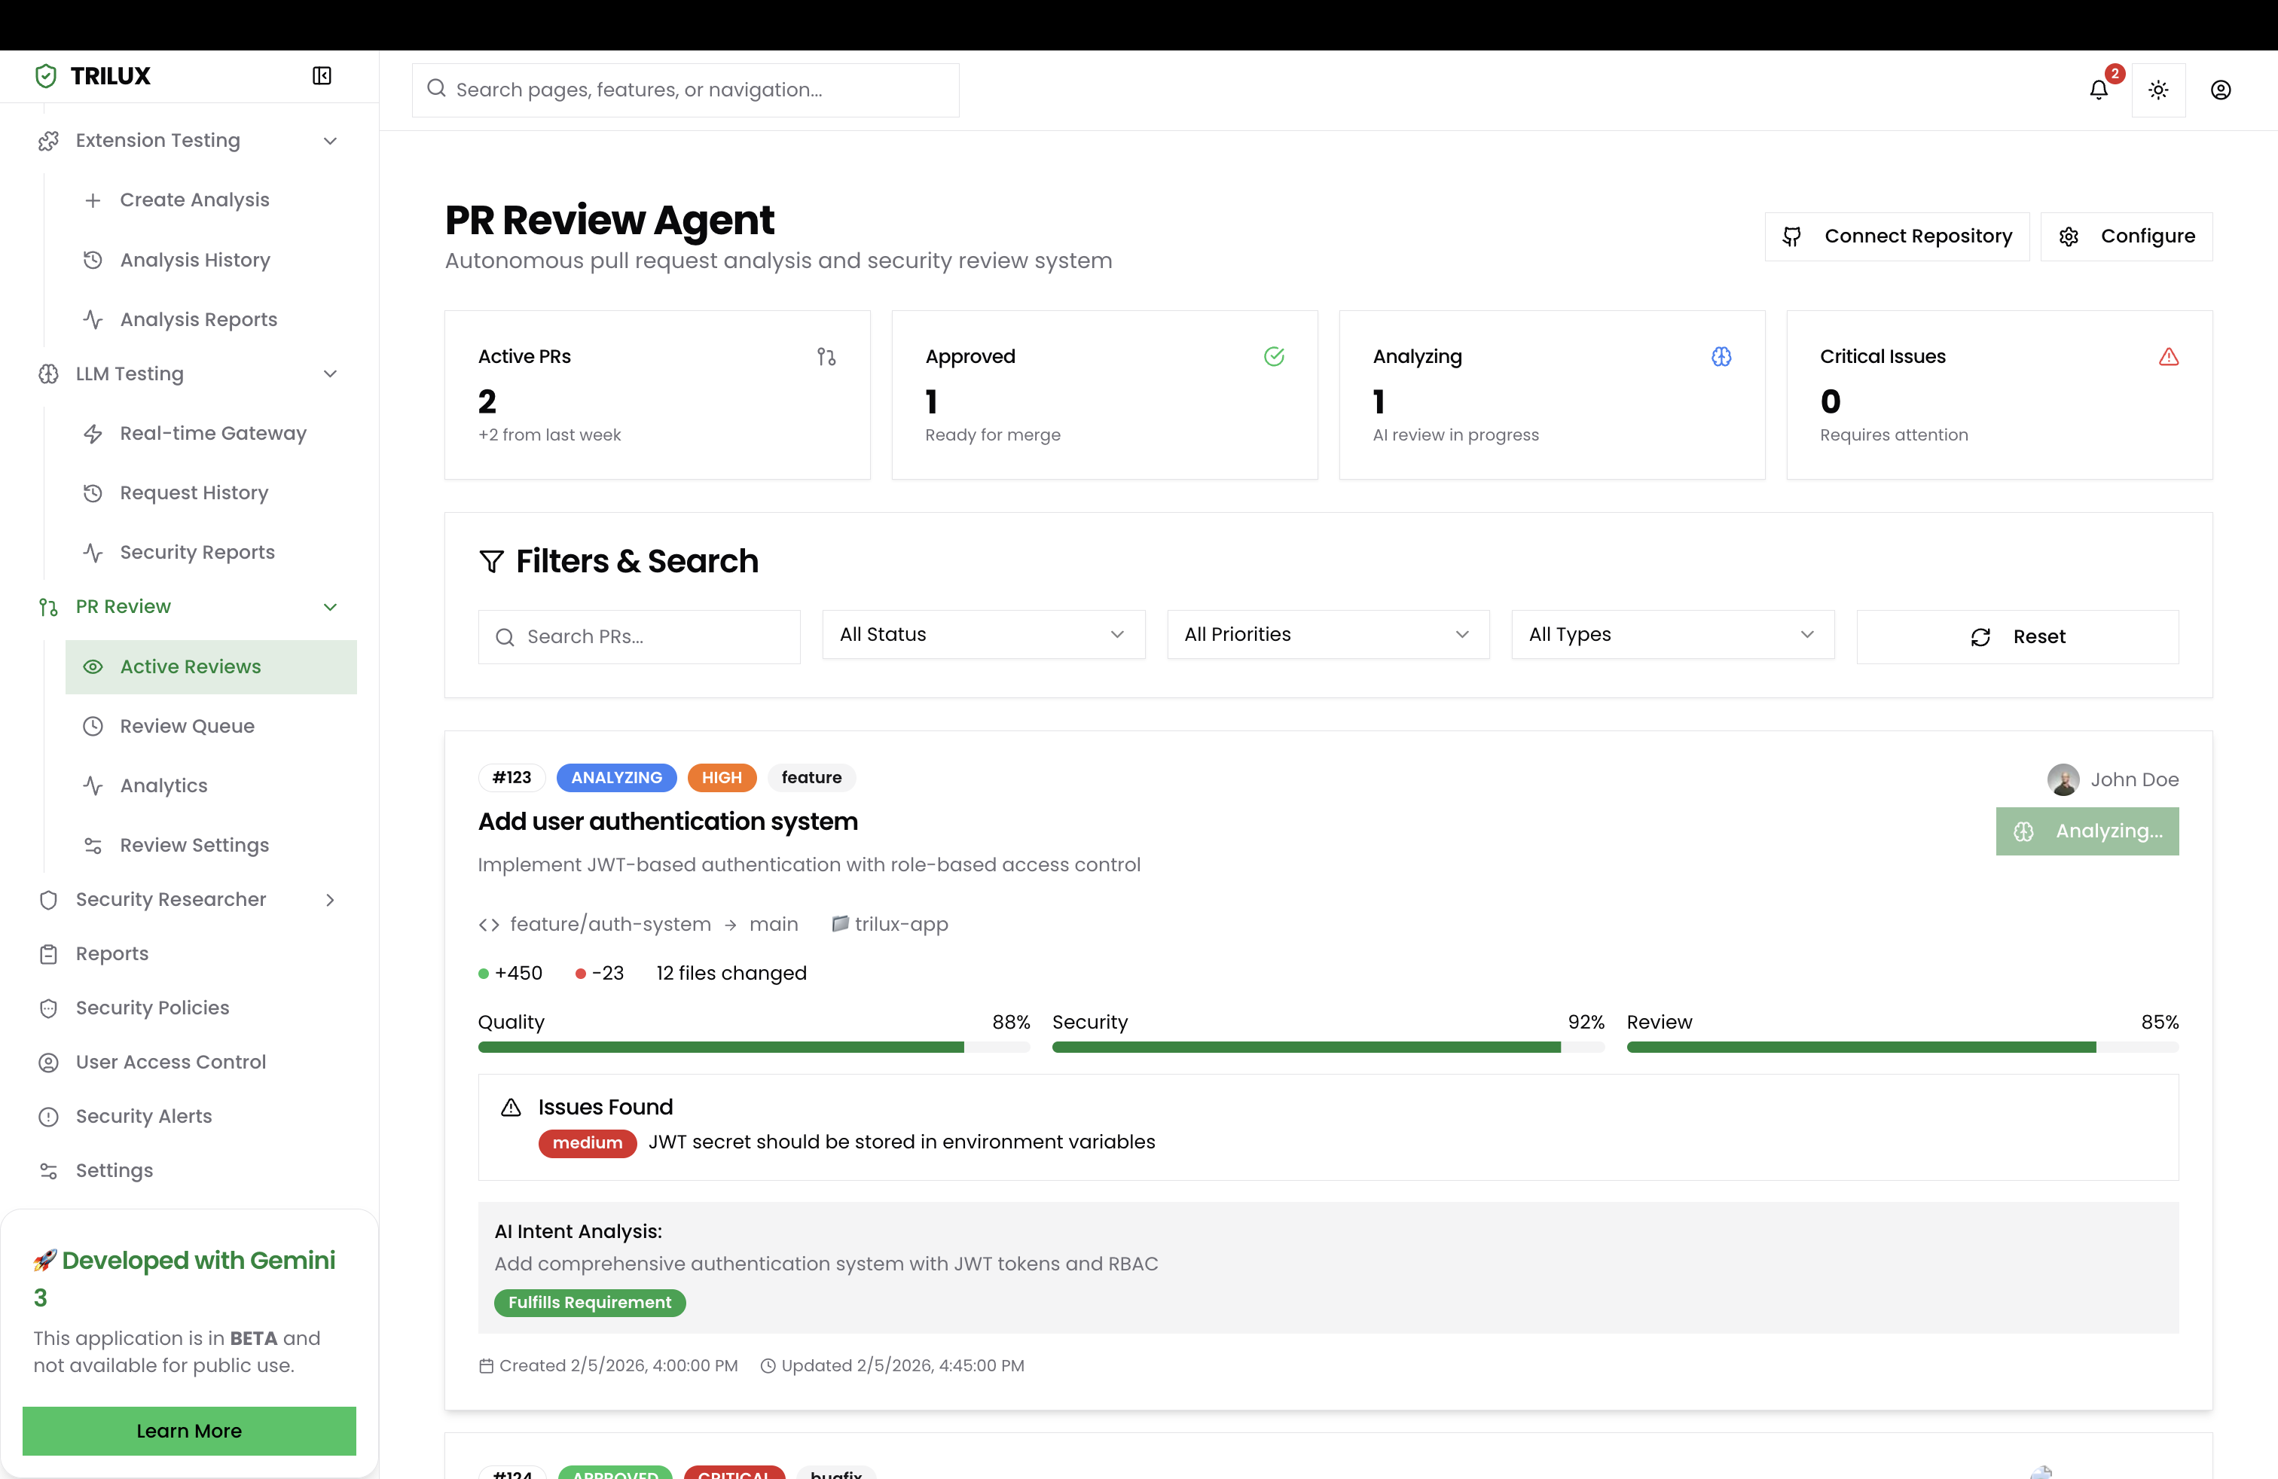Collapse the sidebar panel icon
Viewport: 2278px width, 1479px height.
point(322,75)
